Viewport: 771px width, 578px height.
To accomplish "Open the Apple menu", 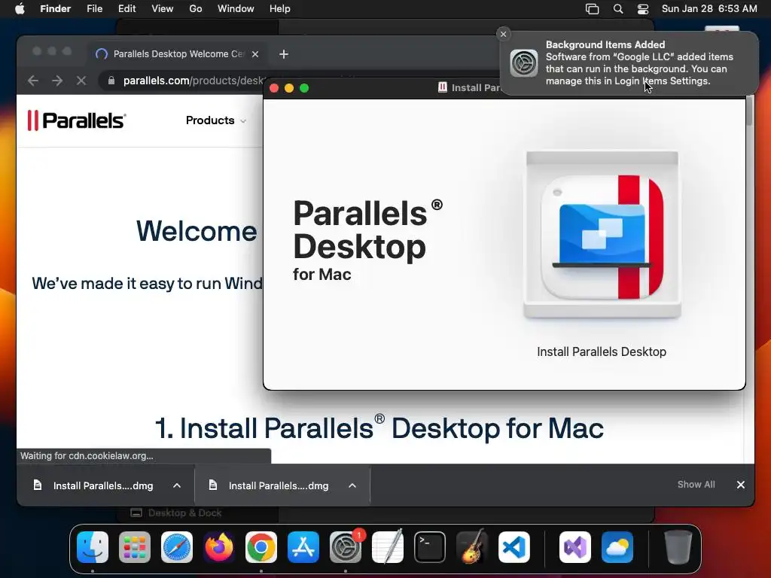I will click(20, 9).
